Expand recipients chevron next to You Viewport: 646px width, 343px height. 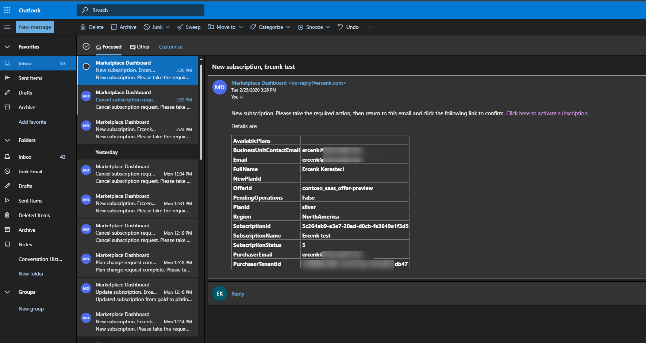coord(241,97)
